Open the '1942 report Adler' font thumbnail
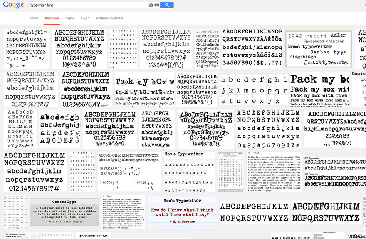Viewport: 366px width, 239px height. point(318,48)
